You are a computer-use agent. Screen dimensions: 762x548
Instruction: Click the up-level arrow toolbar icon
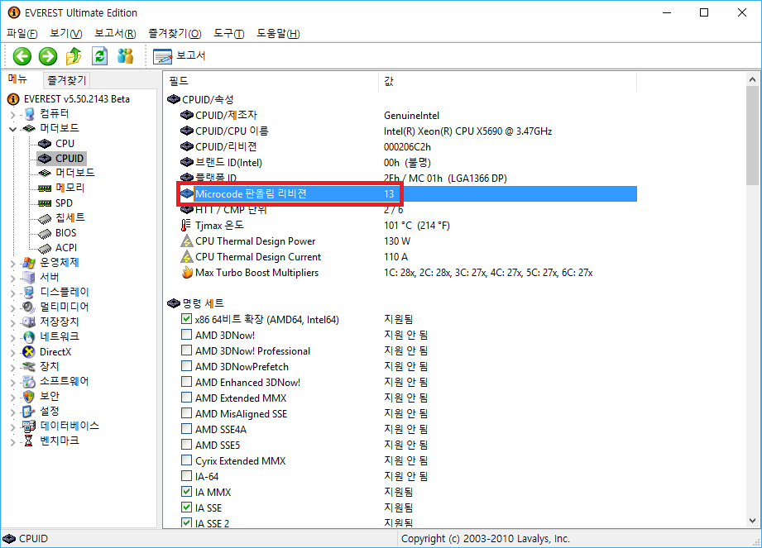point(74,56)
